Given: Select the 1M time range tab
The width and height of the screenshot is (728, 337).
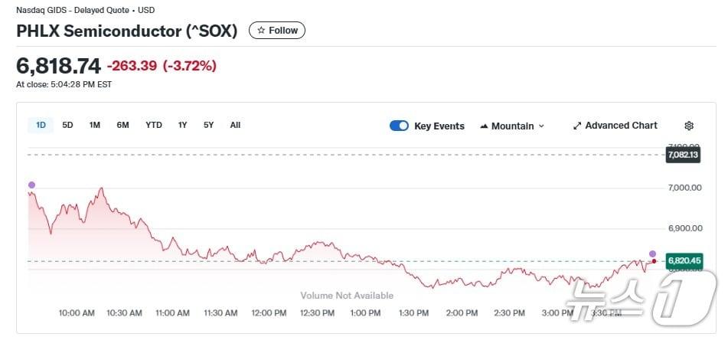Looking at the screenshot, I should click(x=95, y=125).
